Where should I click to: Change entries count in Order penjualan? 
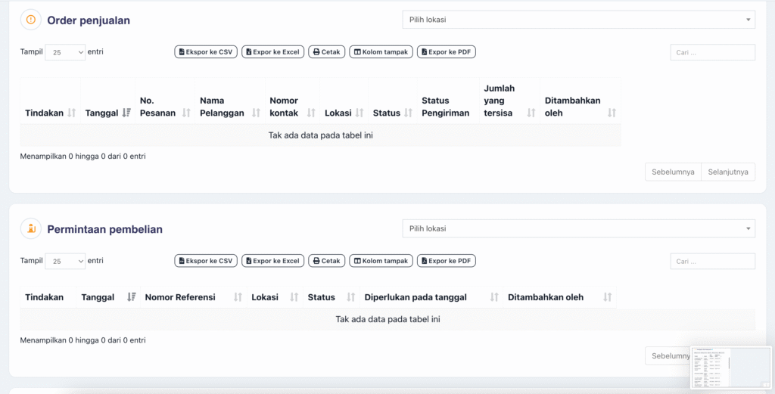point(65,52)
